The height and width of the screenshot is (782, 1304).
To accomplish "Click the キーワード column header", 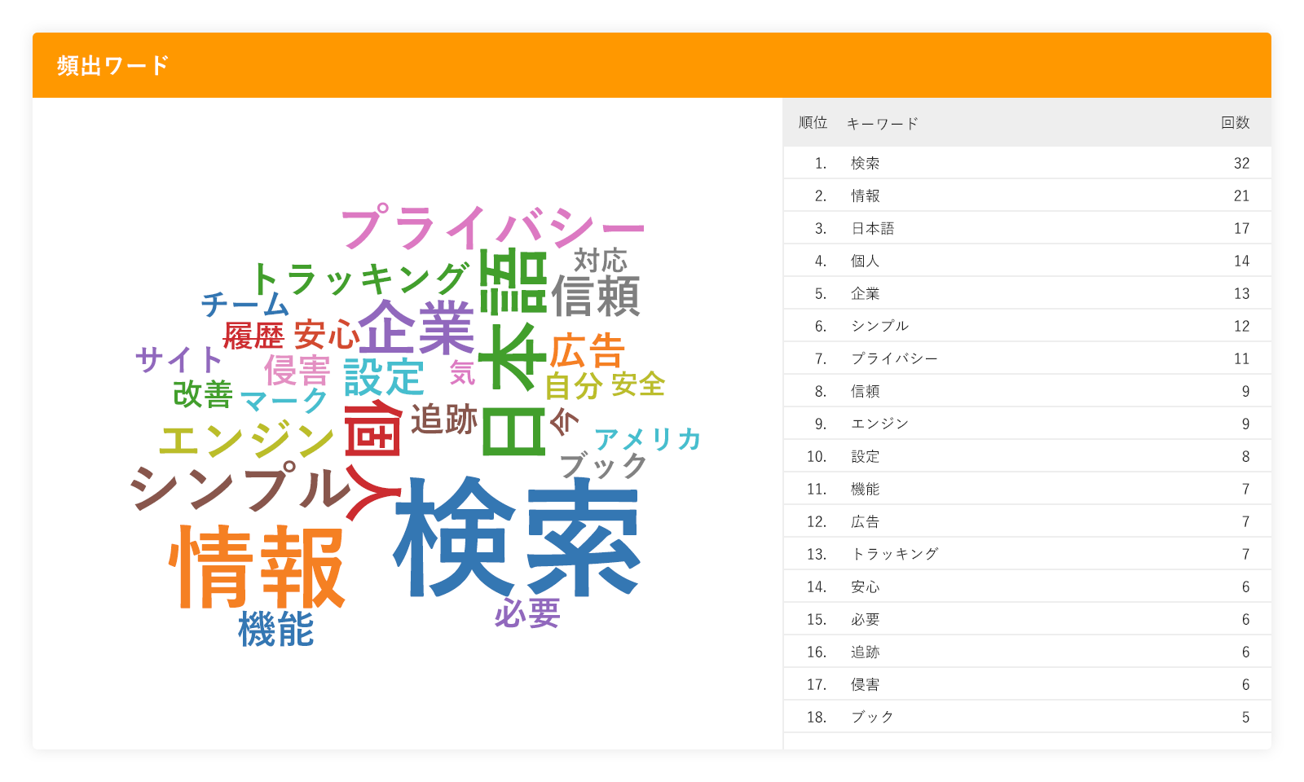I will tap(883, 124).
